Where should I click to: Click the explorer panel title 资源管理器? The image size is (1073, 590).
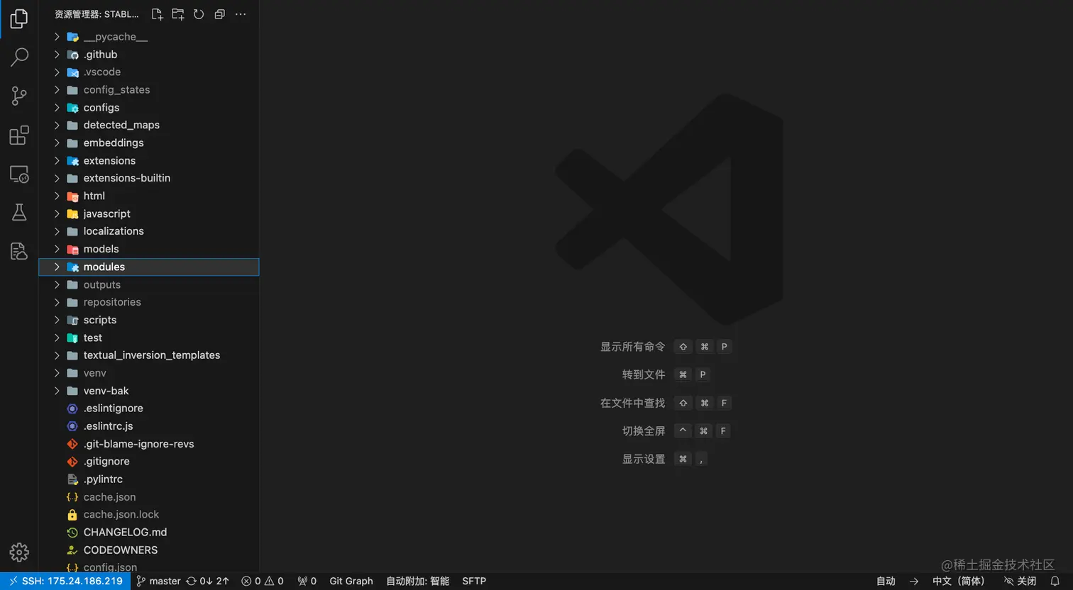click(x=97, y=14)
